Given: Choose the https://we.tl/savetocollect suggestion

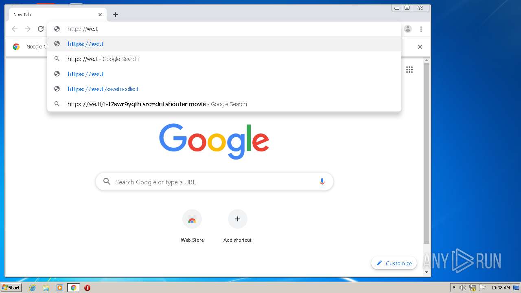Looking at the screenshot, I should click(x=224, y=89).
